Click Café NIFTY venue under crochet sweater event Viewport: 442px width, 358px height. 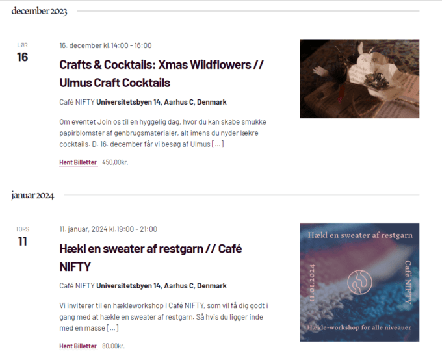pyautogui.click(x=77, y=286)
